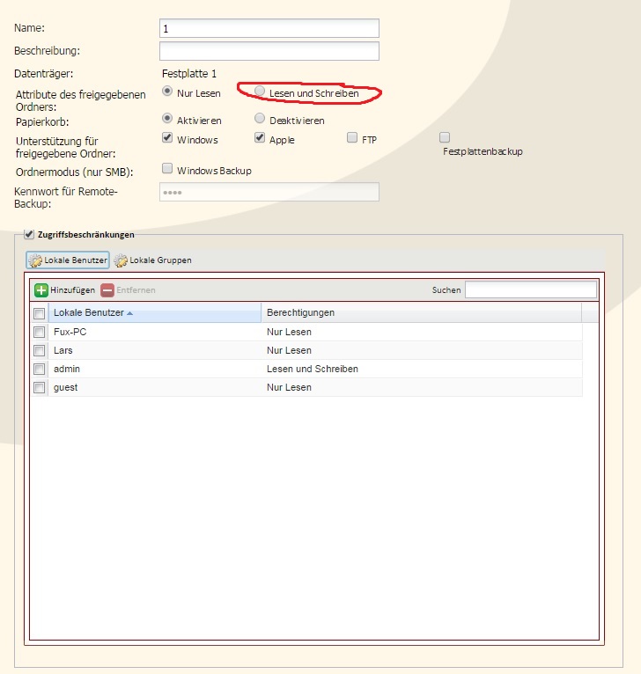Click Nur Lesen permission for Lars
The height and width of the screenshot is (674, 641).
(x=289, y=350)
